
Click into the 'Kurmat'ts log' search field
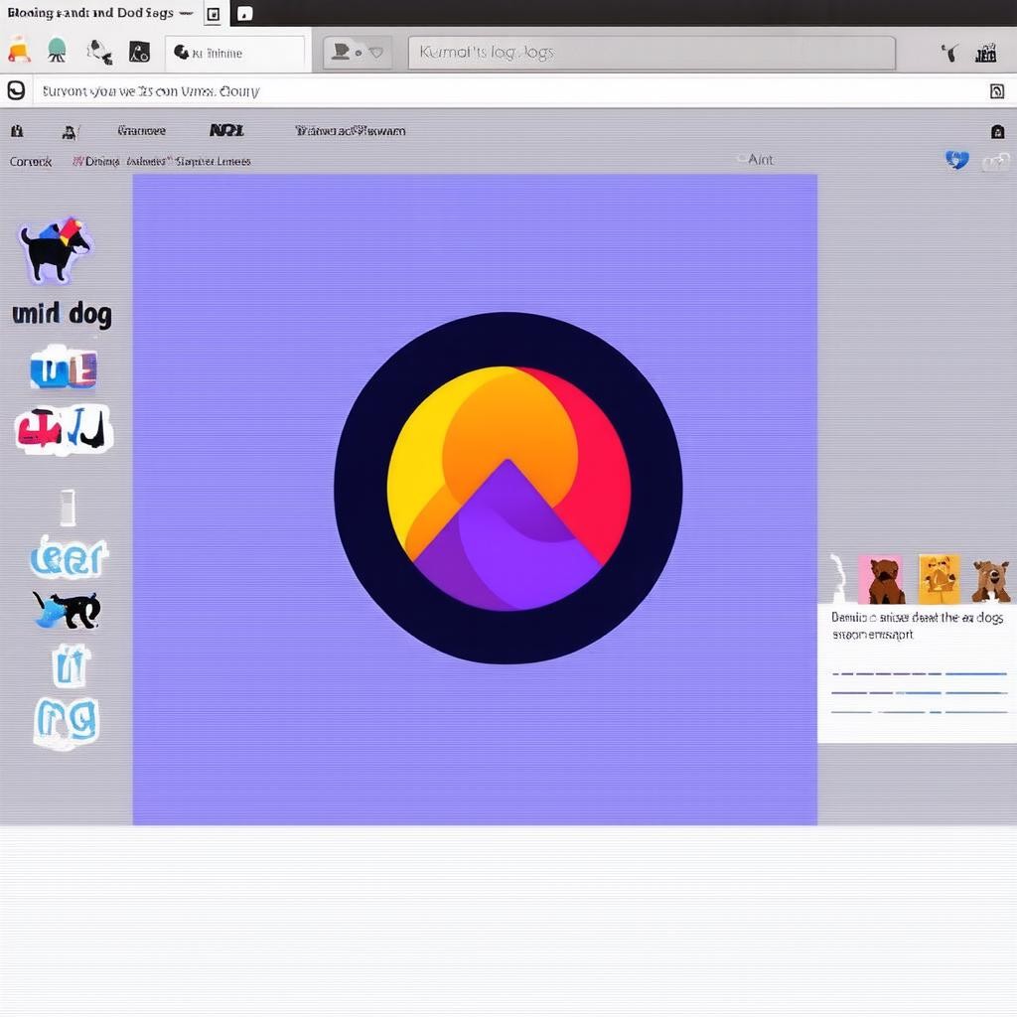(x=651, y=53)
